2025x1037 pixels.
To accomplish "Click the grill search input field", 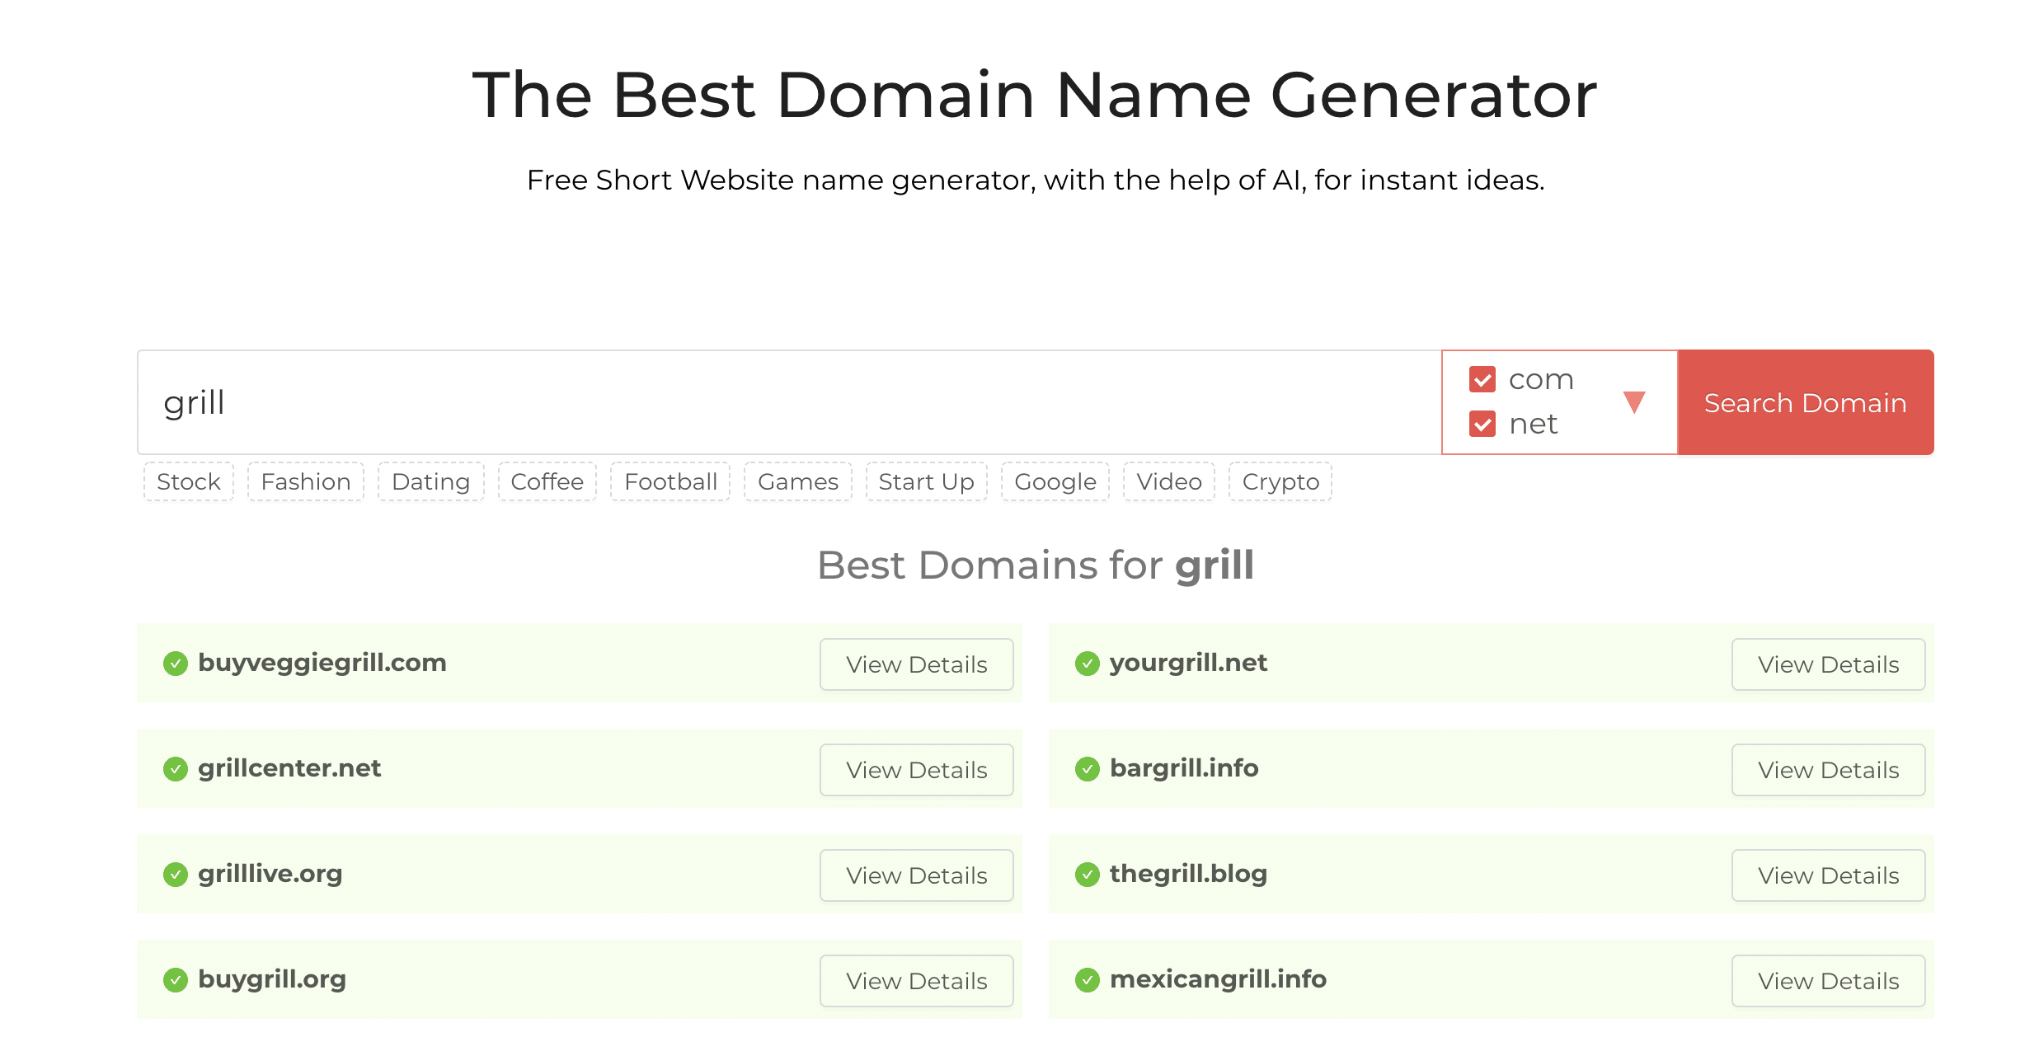I will (790, 402).
